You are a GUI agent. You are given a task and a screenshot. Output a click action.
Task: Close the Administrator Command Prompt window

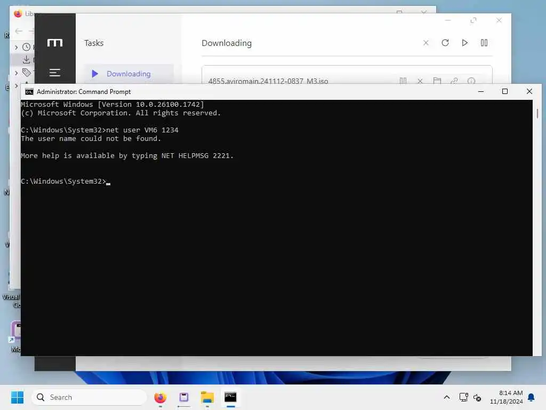pyautogui.click(x=529, y=91)
